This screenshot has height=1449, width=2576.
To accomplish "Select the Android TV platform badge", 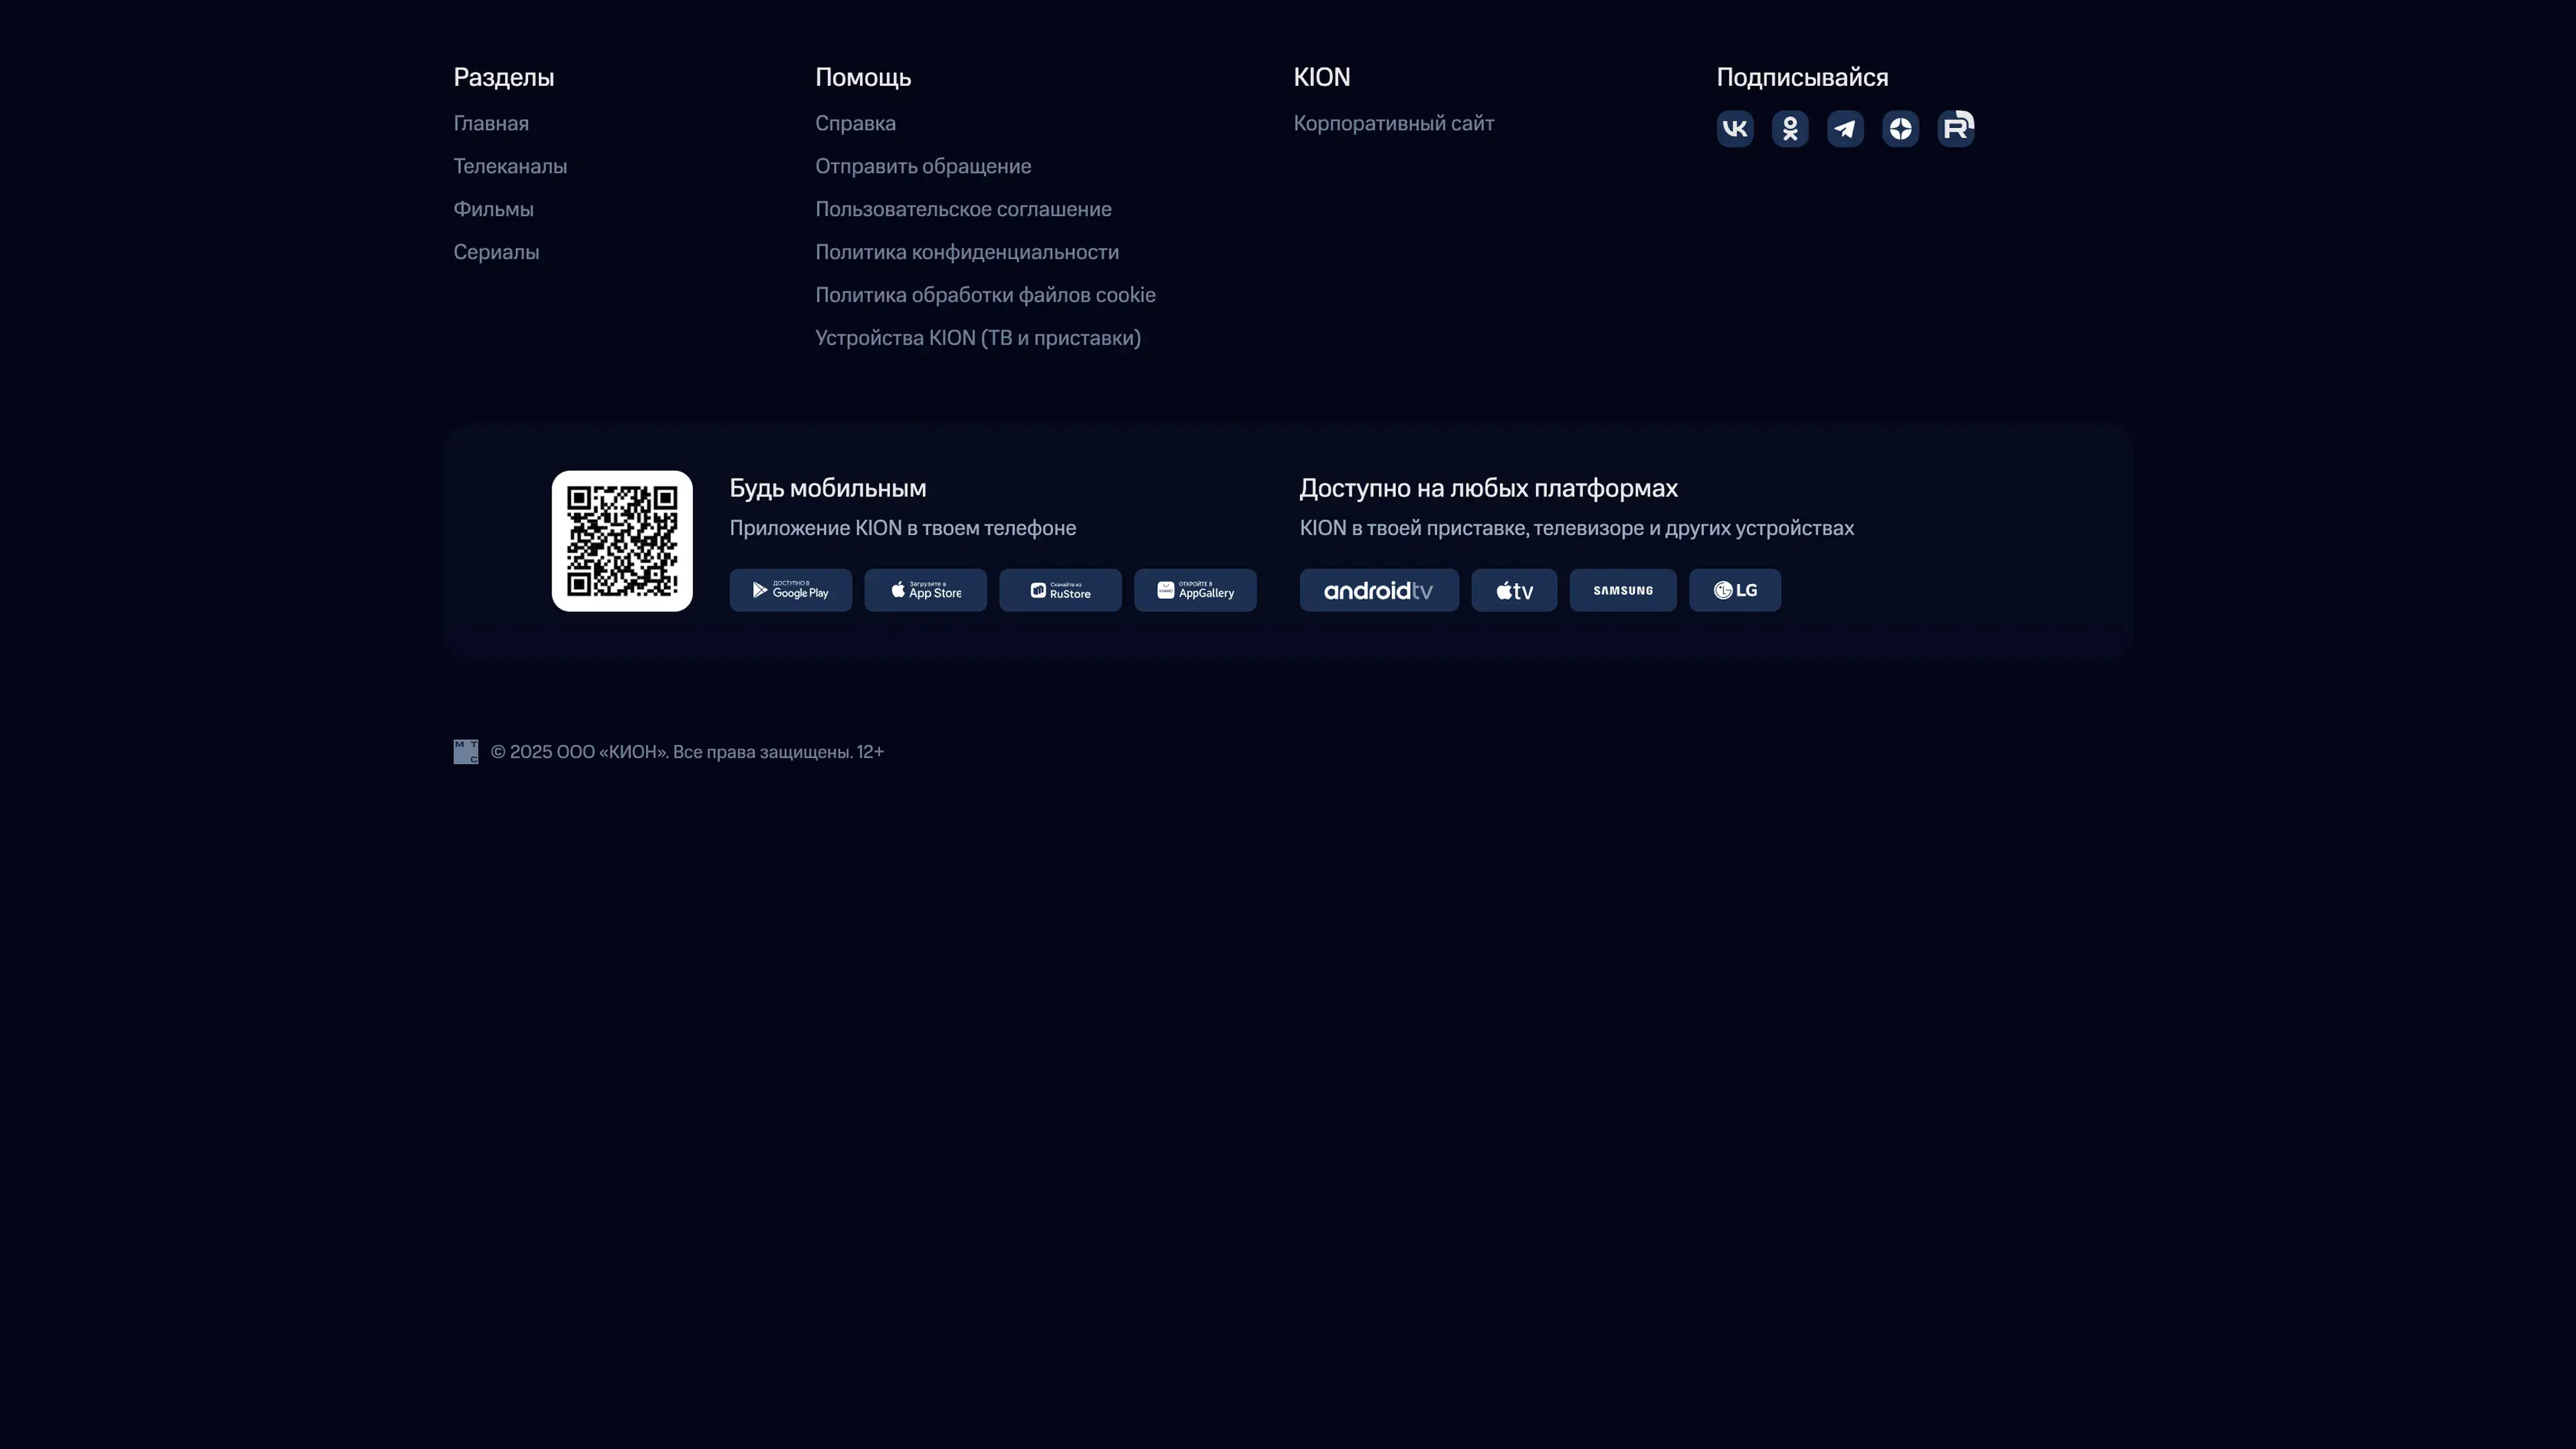I will tap(1378, 590).
